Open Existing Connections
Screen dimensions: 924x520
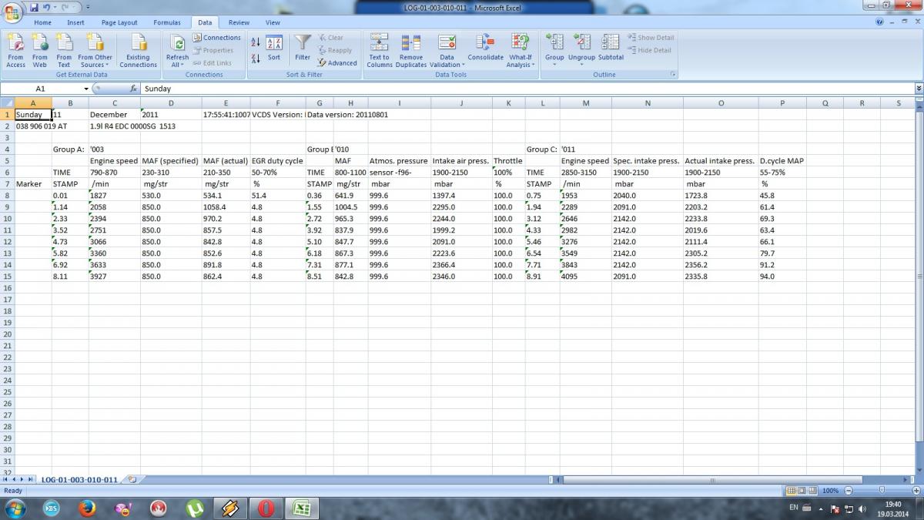point(138,50)
